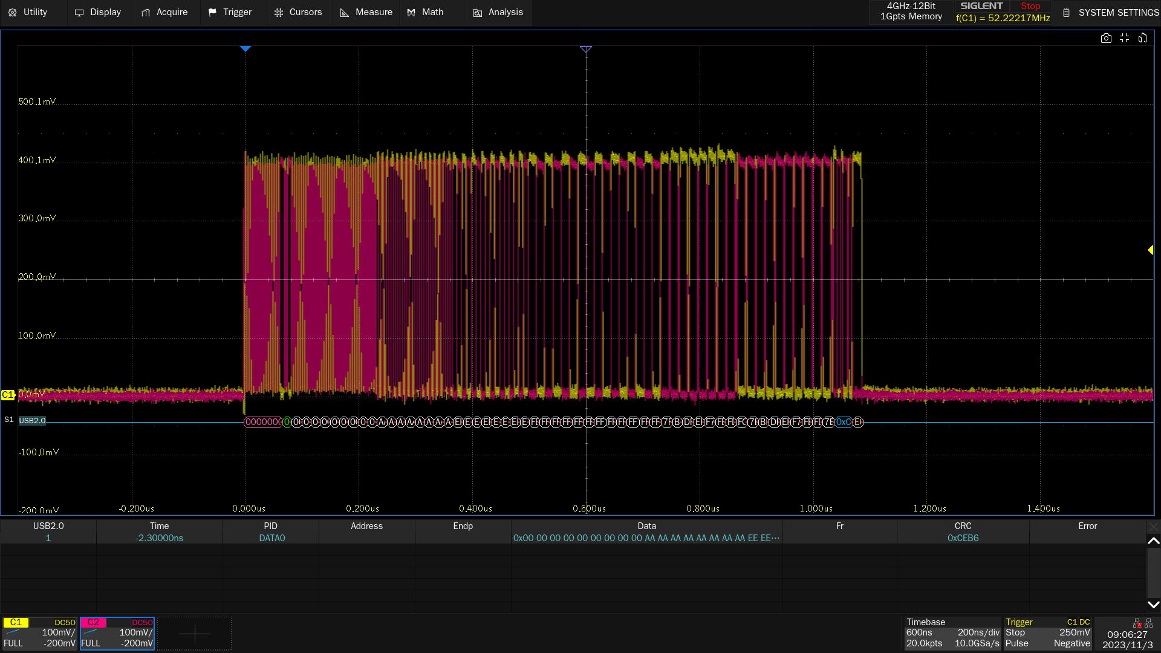Close the USB2.0 decode table

tap(1153, 527)
